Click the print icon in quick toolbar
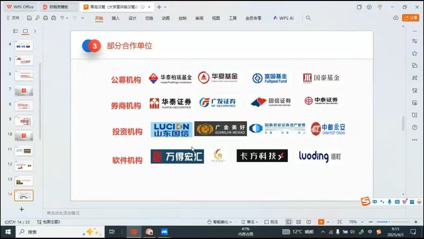The height and width of the screenshot is (239, 424). point(46,18)
